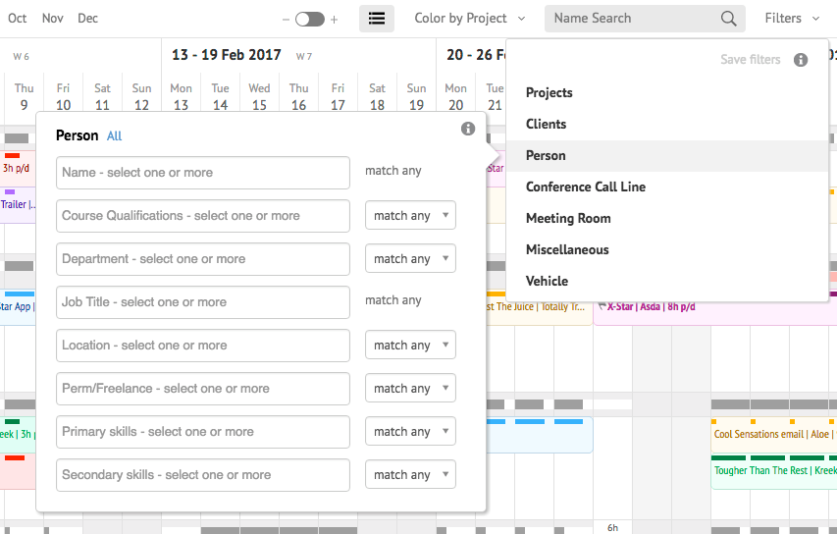The width and height of the screenshot is (837, 534).
Task: Click the Job Title selection field
Action: point(203,302)
